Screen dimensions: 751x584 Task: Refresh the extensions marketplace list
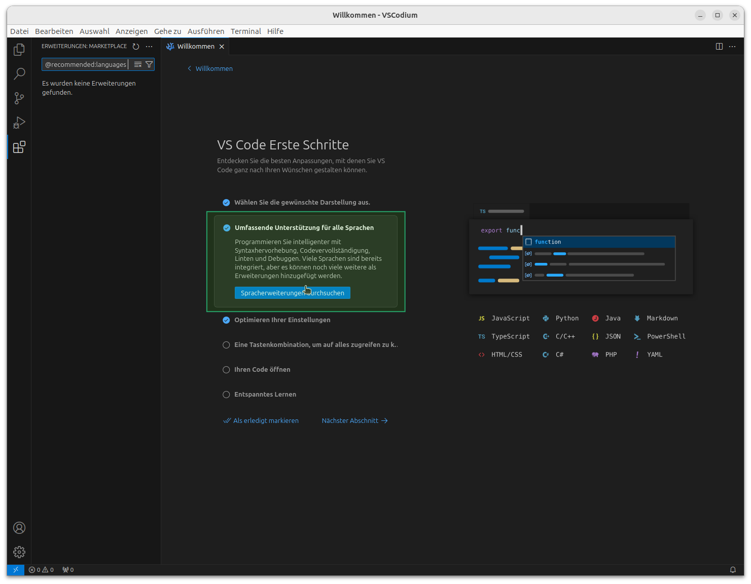point(136,47)
